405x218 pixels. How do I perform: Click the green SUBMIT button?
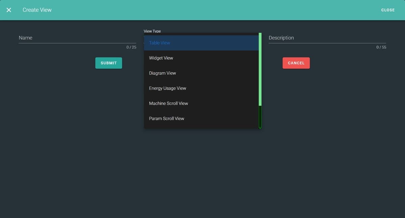click(x=108, y=63)
